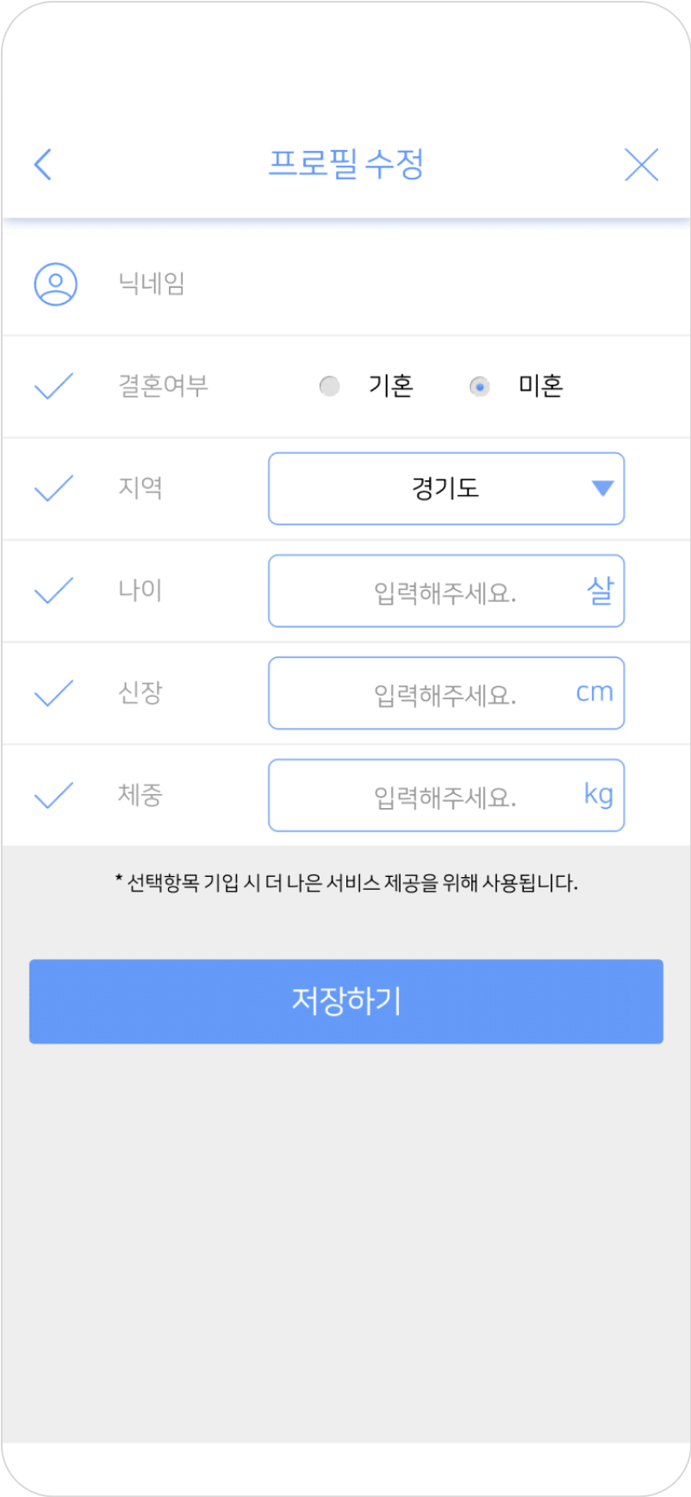The image size is (691, 1497).
Task: Click the 기혼 option label text
Action: coord(390,385)
